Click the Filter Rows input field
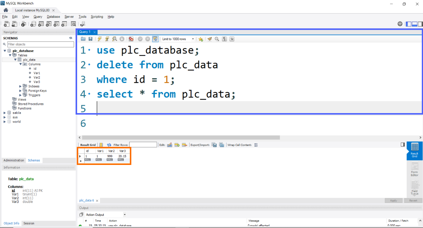 [143, 144]
